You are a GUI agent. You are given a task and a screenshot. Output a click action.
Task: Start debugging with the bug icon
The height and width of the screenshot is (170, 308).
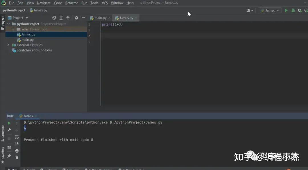pyautogui.click(x=293, y=10)
